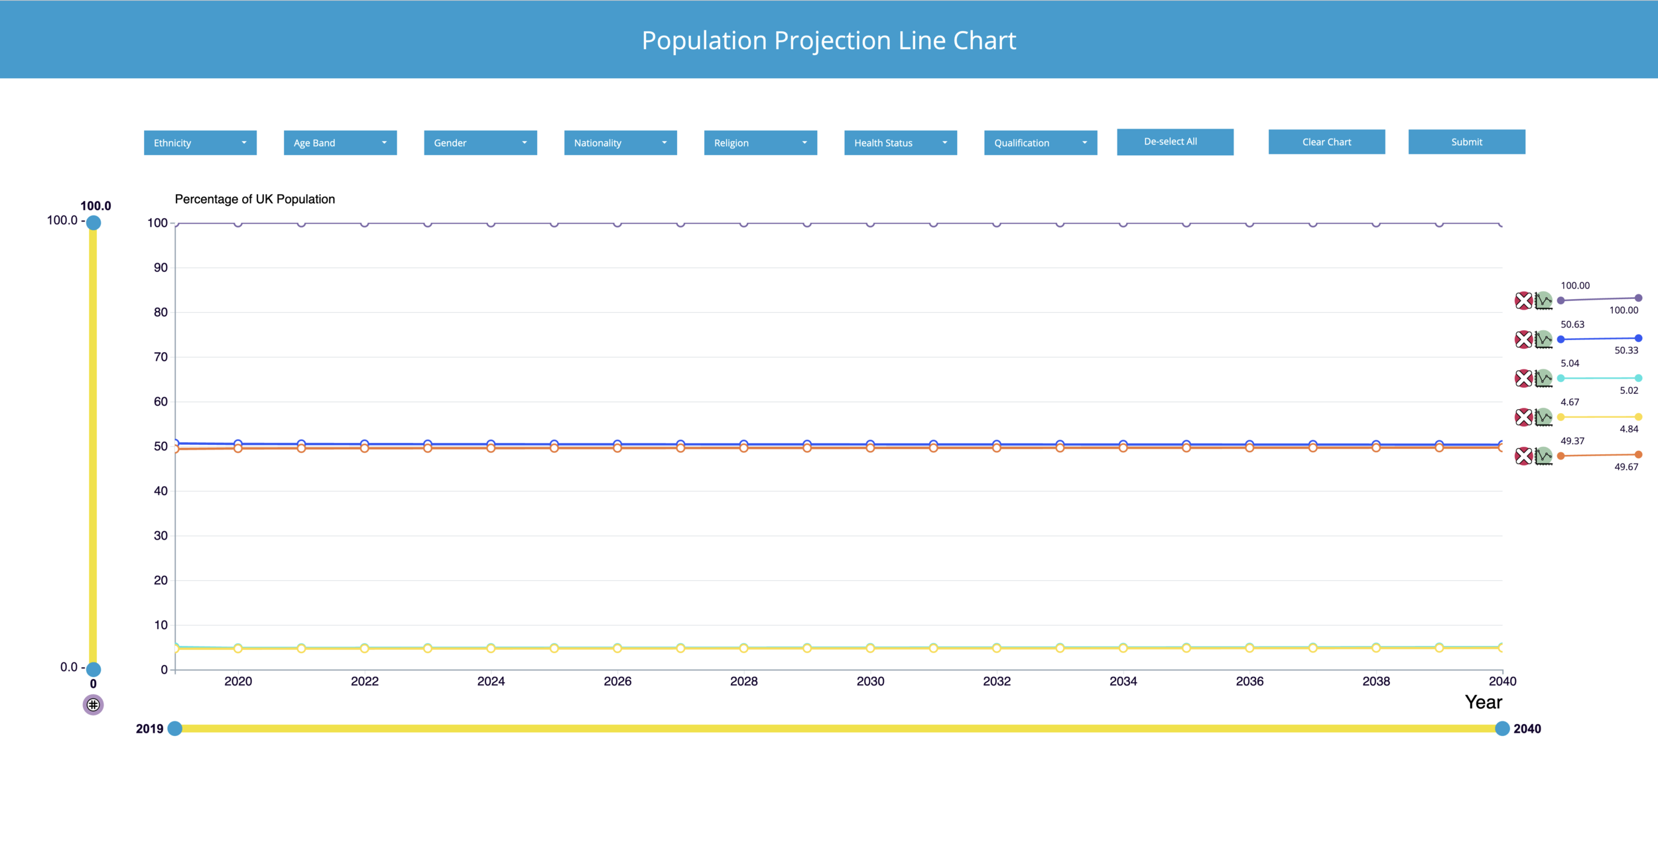Click the green chart icon for the yellow 4.67 series
1658x860 pixels.
point(1544,417)
